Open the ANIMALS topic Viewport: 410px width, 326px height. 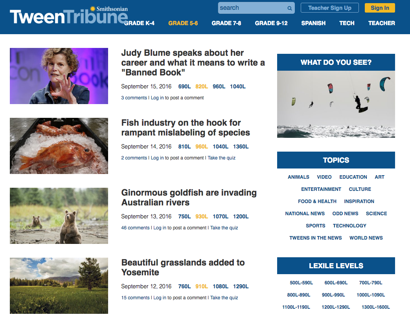tap(298, 177)
